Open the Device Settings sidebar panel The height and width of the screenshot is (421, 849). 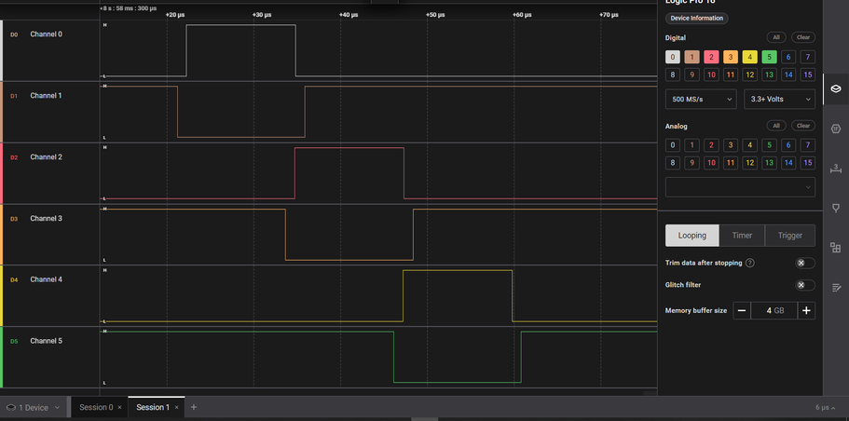[x=835, y=88]
